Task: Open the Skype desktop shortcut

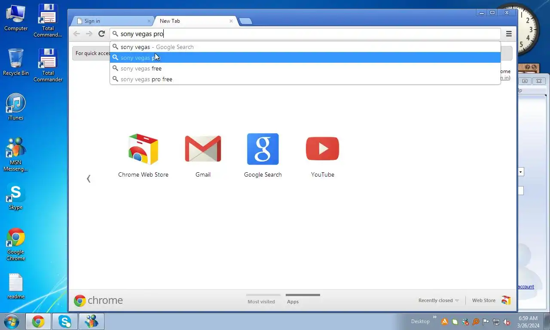Action: tap(16, 197)
